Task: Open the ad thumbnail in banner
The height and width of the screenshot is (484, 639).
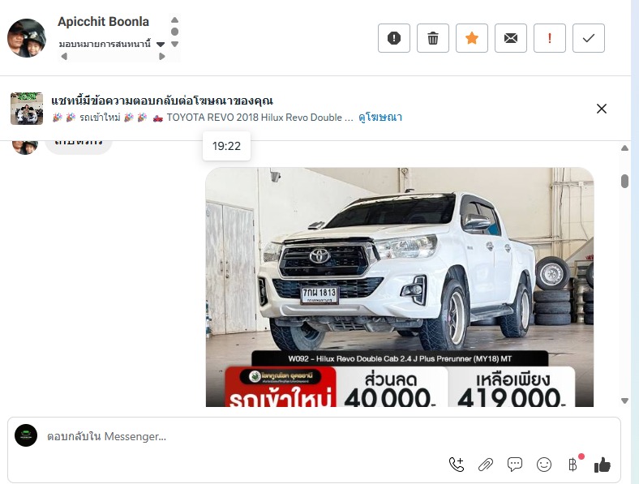Action: (27, 109)
